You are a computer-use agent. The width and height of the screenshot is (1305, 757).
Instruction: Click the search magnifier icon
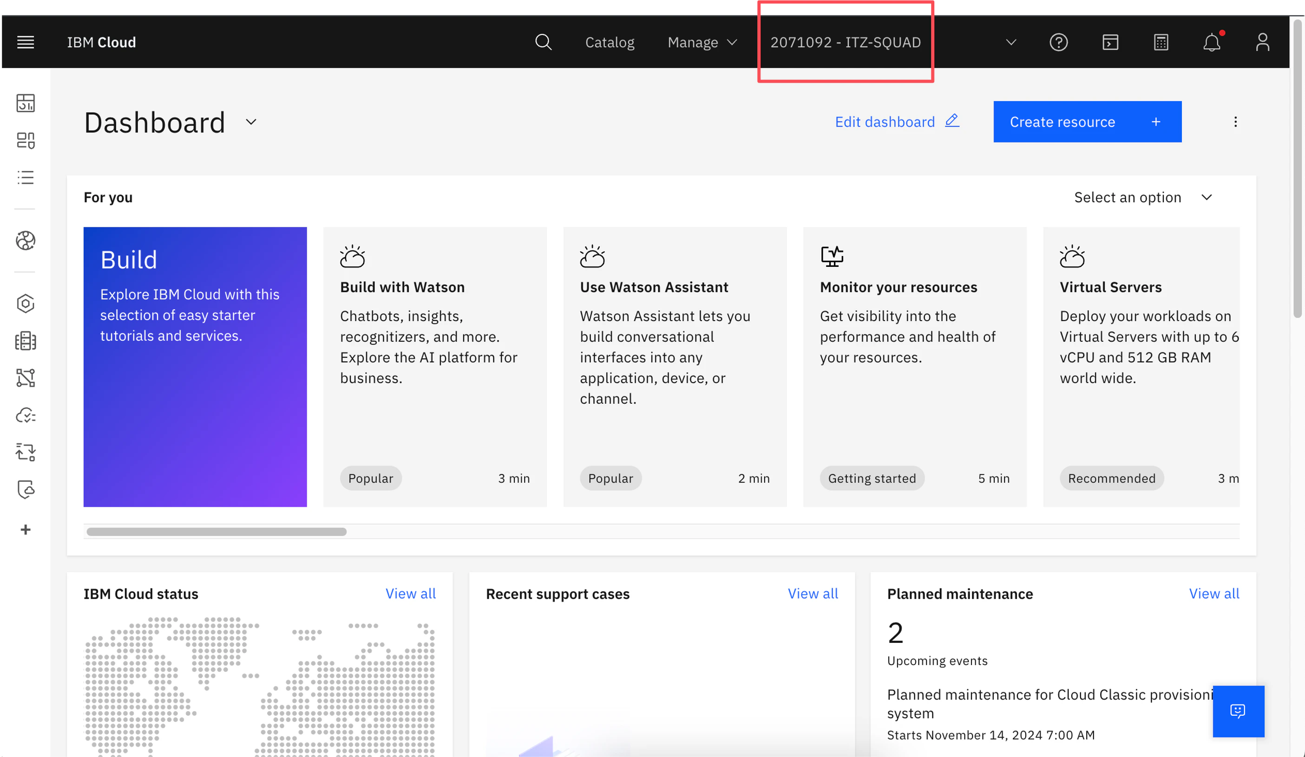click(543, 42)
